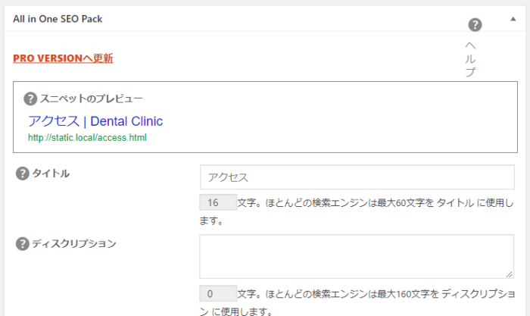Viewport: 530px width, 316px height.
Task: Click the green static.local/access.html URL
Action: pyautogui.click(x=87, y=138)
